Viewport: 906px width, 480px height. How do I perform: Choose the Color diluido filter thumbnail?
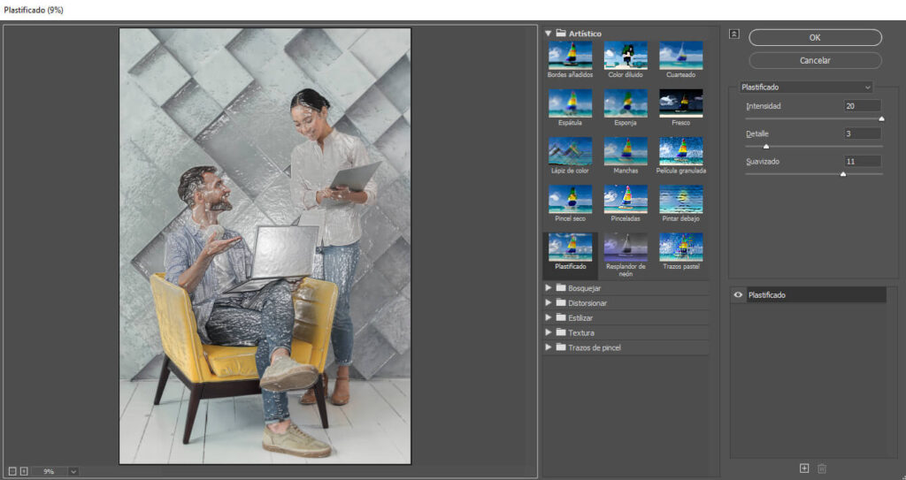coord(626,56)
